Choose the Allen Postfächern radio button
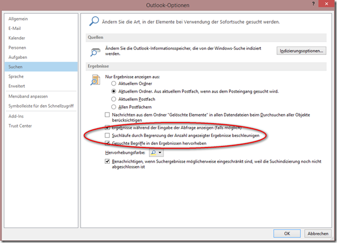This screenshot has height=243, width=337. point(113,107)
